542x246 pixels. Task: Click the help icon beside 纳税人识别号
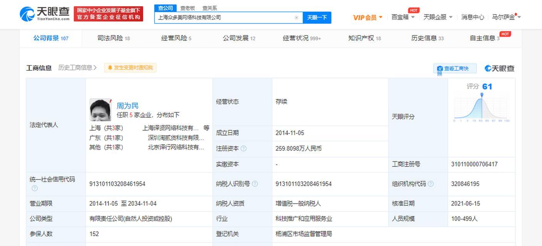(x=255, y=184)
